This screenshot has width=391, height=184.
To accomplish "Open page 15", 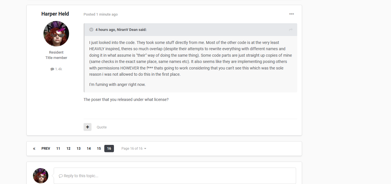I will (x=99, y=149).
